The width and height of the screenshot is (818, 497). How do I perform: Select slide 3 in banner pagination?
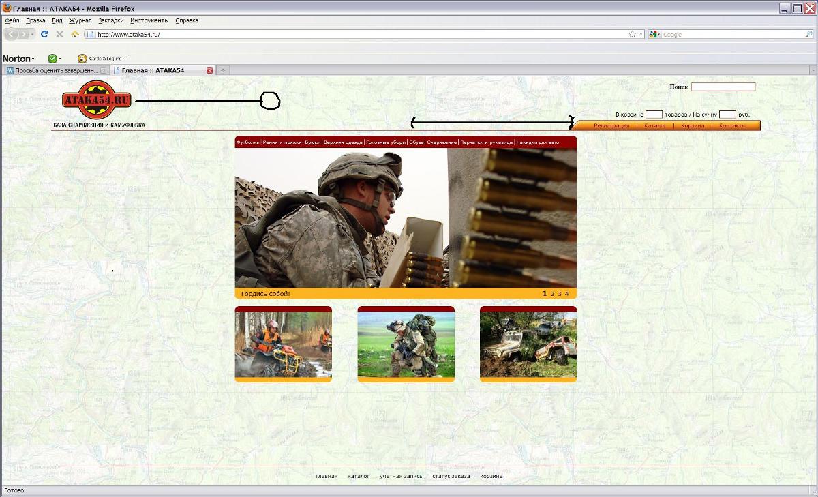tap(560, 294)
